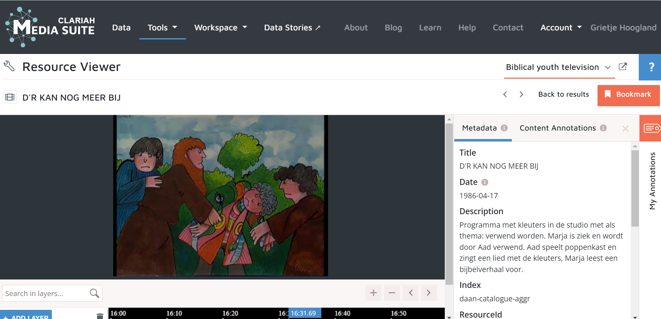Click the Search in layers field
This screenshot has height=319, width=661.
(45, 293)
